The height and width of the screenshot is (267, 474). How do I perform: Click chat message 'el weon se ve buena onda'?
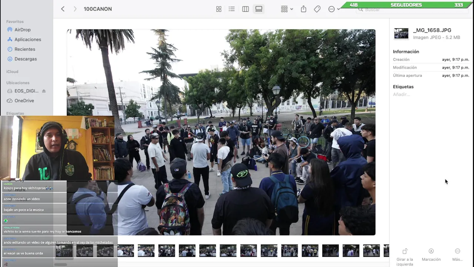(23, 253)
